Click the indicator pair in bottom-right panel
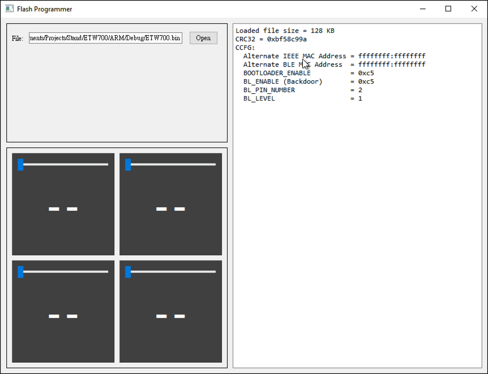This screenshot has height=374, width=488. click(169, 316)
